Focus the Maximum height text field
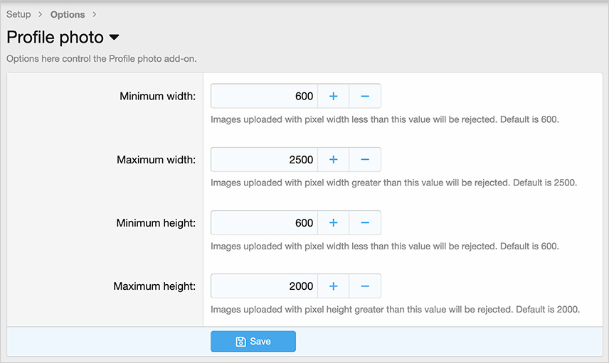This screenshot has width=609, height=363. click(264, 286)
